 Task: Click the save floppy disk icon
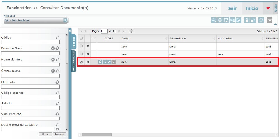(x=226, y=20)
